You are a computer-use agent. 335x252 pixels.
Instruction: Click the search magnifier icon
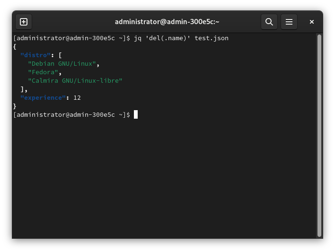(x=269, y=22)
